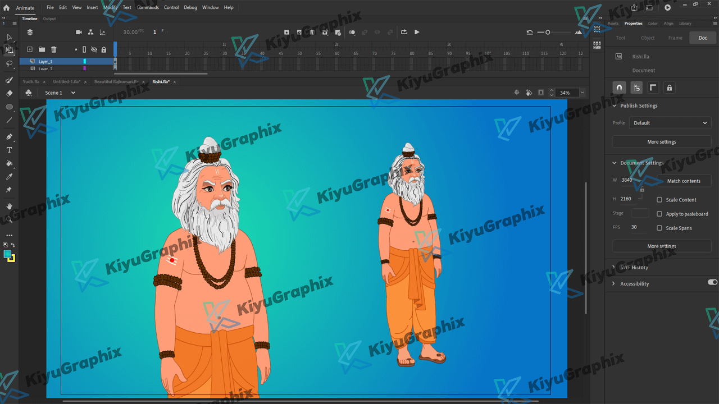Activate the Hand tool
The width and height of the screenshot is (719, 404).
[9, 206]
